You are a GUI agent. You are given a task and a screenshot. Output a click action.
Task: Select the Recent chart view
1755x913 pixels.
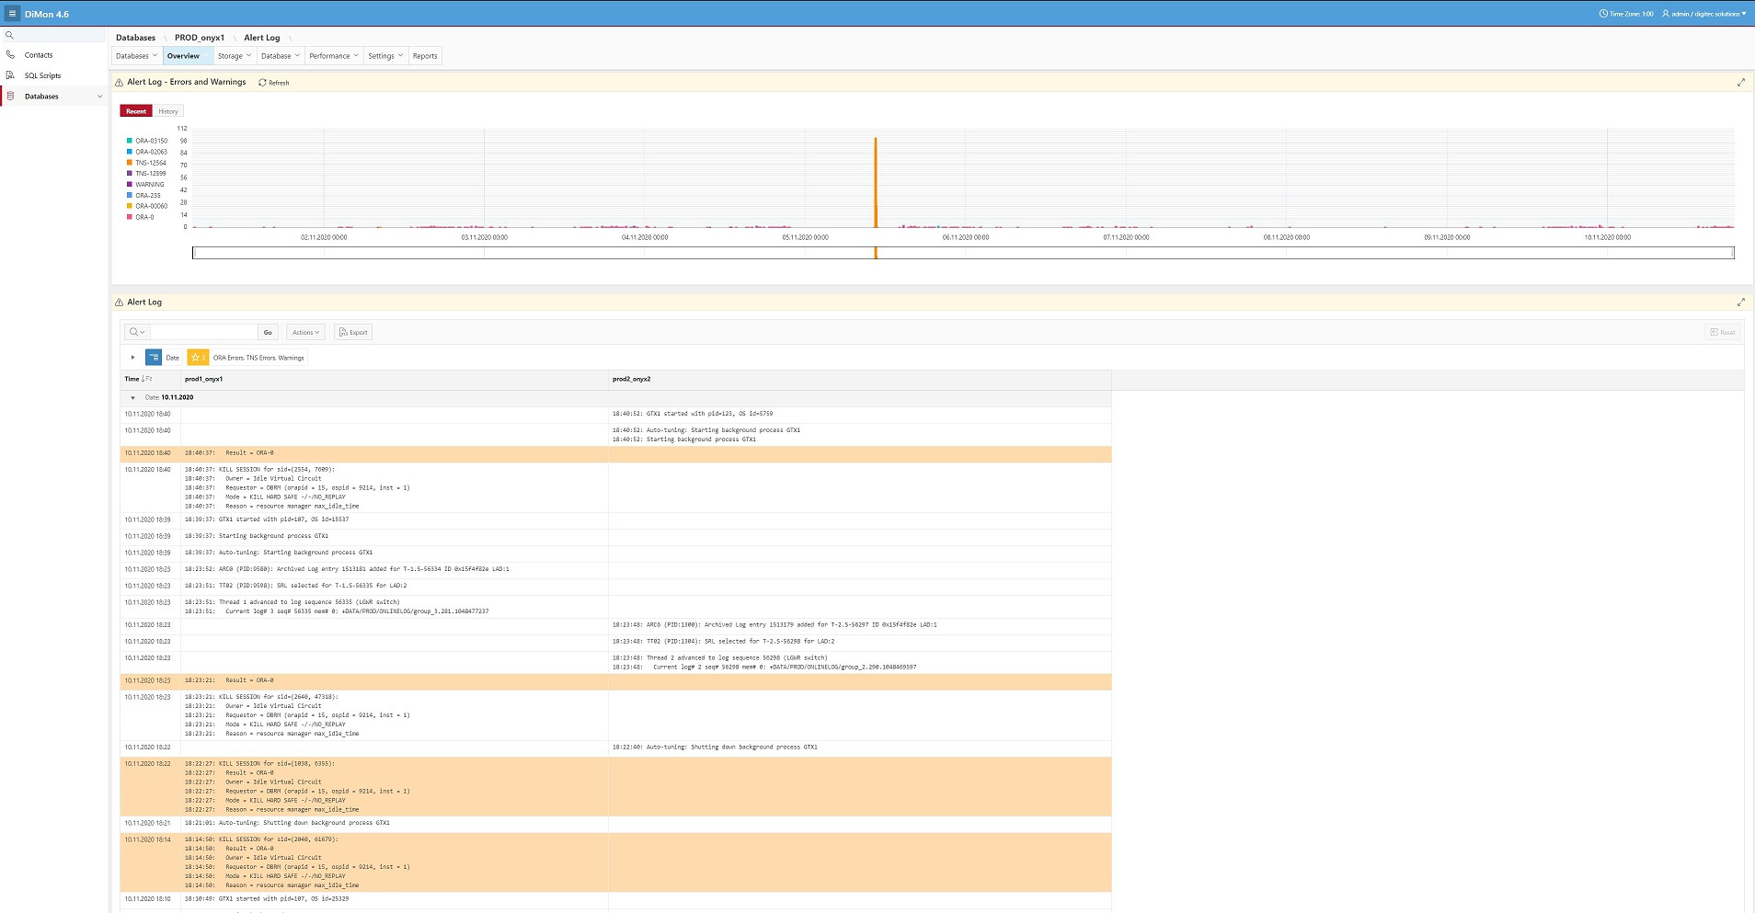click(x=136, y=111)
